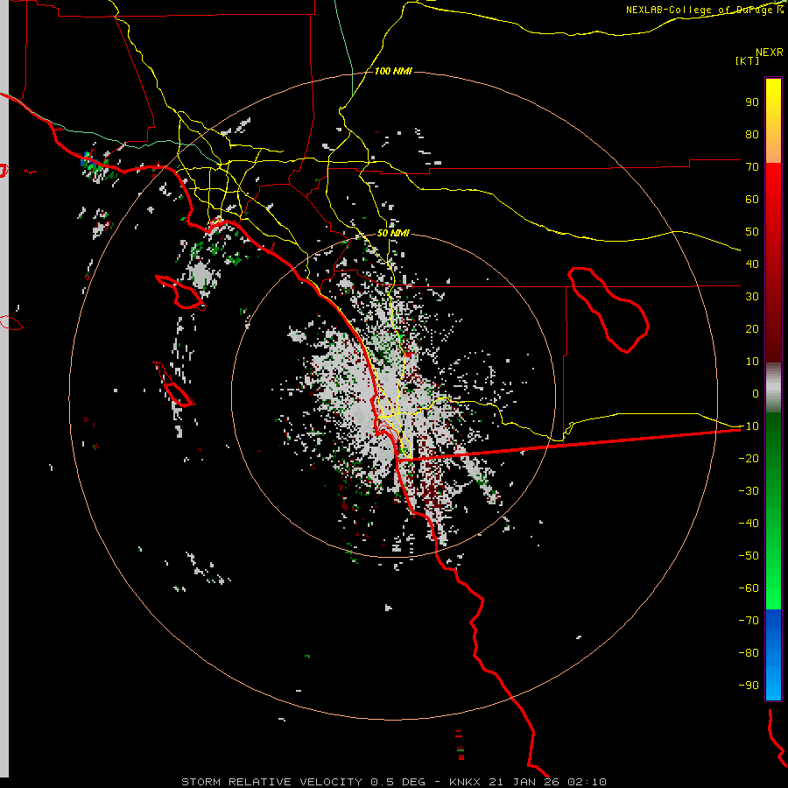Select the 10 value on the velocity scale
The width and height of the screenshot is (788, 788).
752,362
